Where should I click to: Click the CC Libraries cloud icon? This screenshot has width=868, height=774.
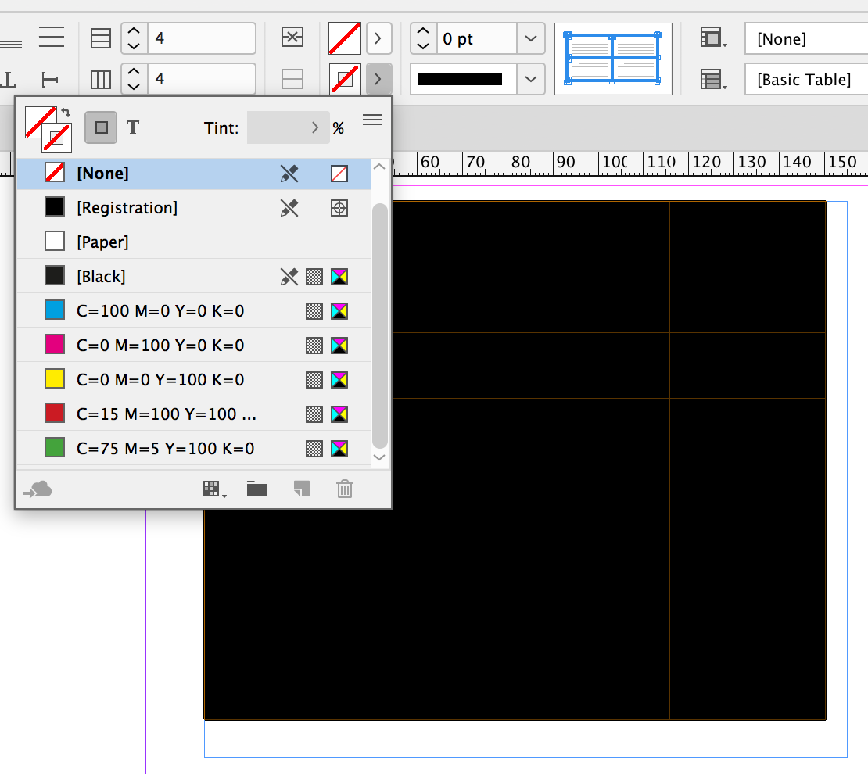tap(38, 489)
